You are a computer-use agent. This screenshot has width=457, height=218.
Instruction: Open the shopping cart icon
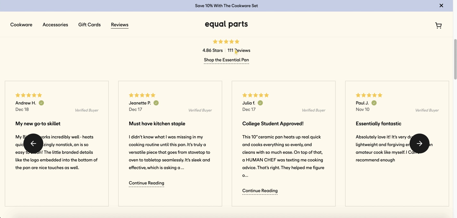click(438, 25)
